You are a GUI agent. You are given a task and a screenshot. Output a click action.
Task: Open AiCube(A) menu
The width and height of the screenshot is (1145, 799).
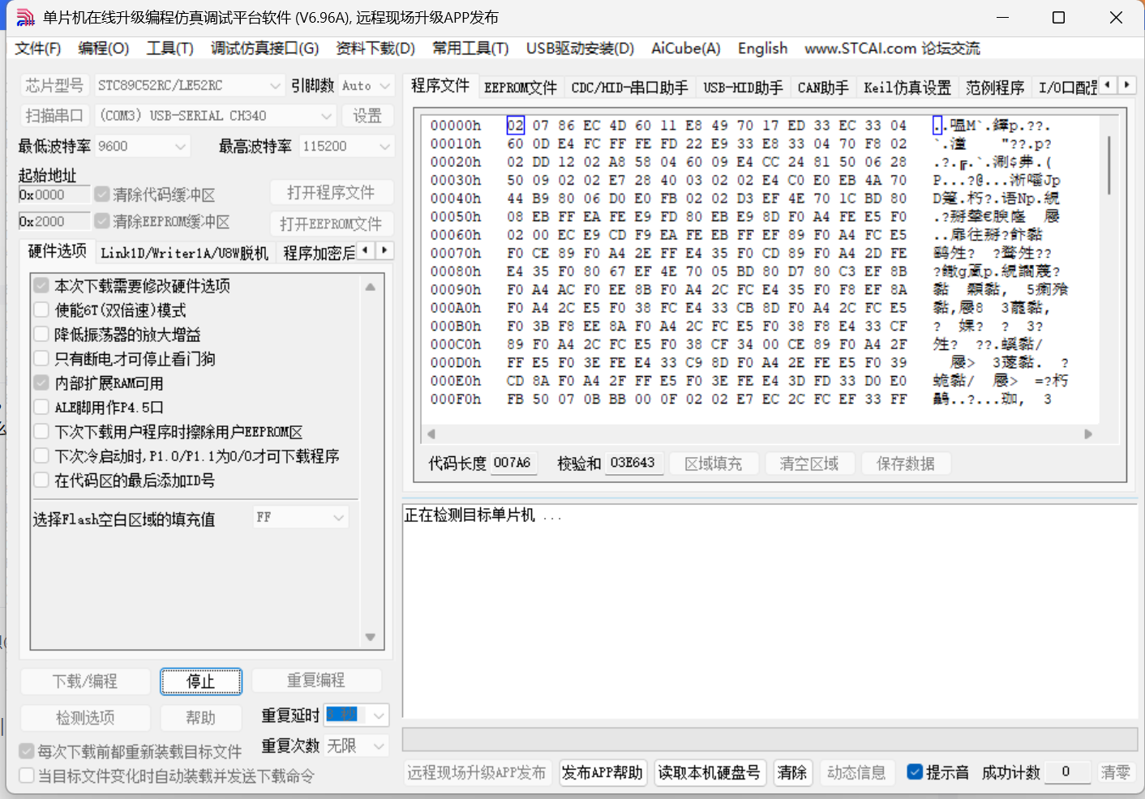pyautogui.click(x=686, y=49)
